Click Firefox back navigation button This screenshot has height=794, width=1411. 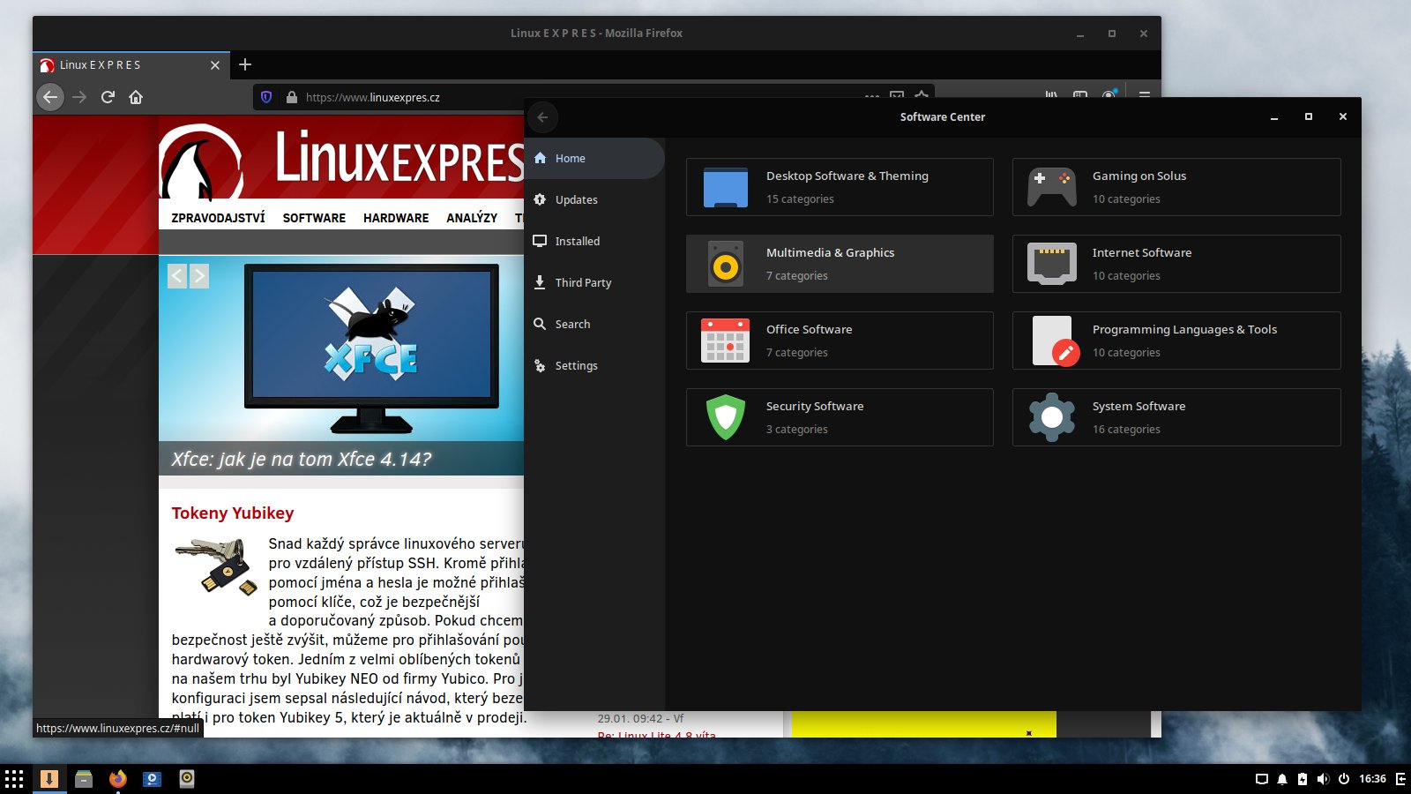coord(50,97)
